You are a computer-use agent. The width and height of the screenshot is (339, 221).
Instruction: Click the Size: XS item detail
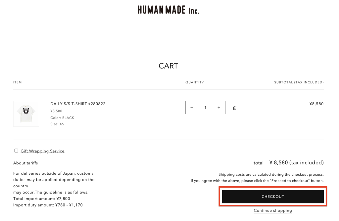57,124
